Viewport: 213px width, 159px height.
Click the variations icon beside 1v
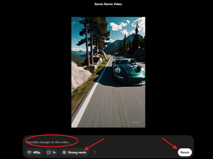49,152
